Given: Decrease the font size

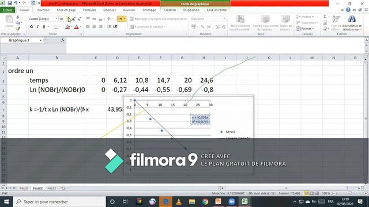Looking at the screenshot, I should click(80, 19).
